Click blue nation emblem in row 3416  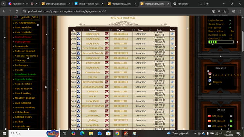(79, 106)
